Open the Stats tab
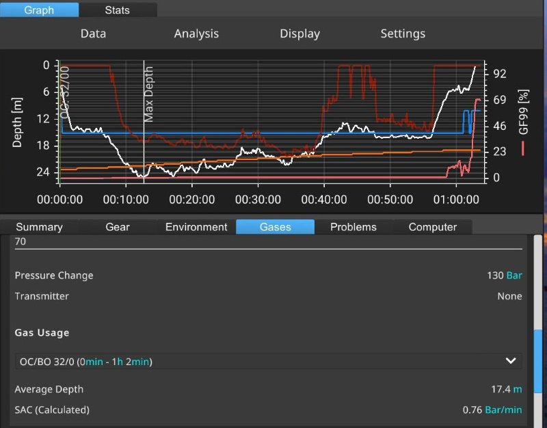The height and width of the screenshot is (428, 547). (x=118, y=10)
